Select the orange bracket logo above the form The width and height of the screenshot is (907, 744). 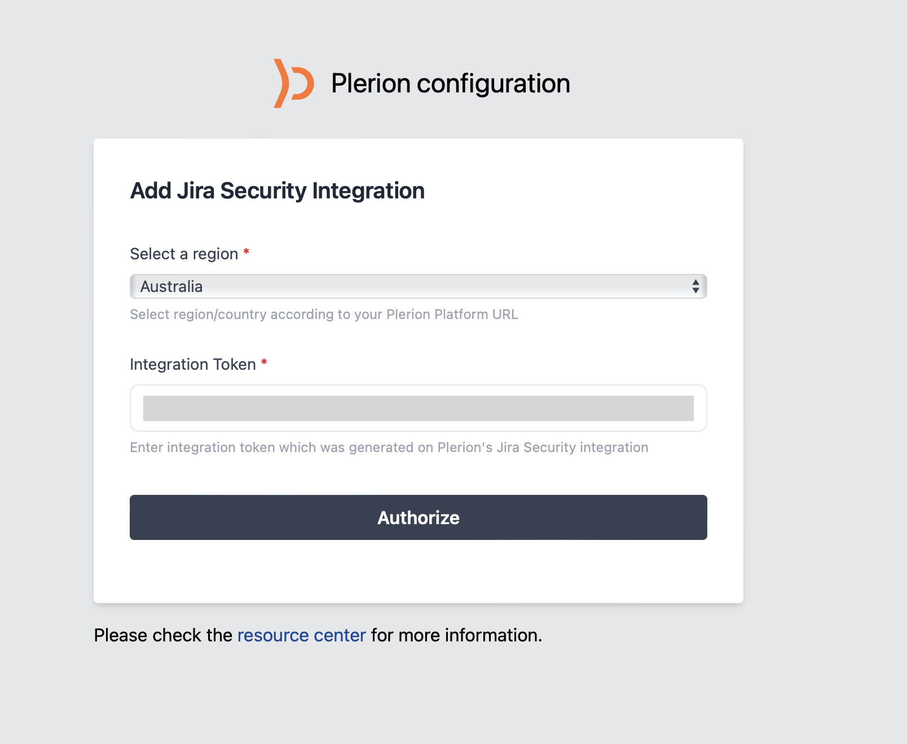[292, 83]
